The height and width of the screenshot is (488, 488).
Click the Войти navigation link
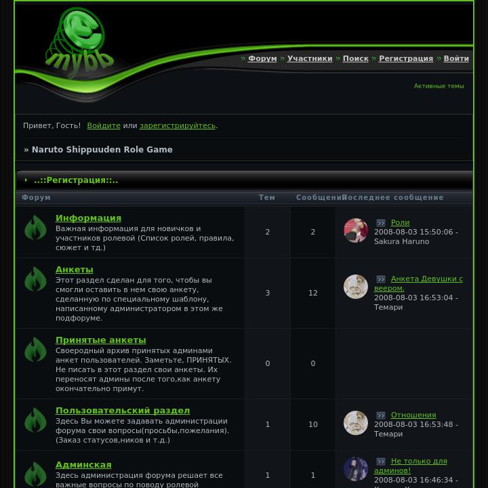[x=456, y=58]
